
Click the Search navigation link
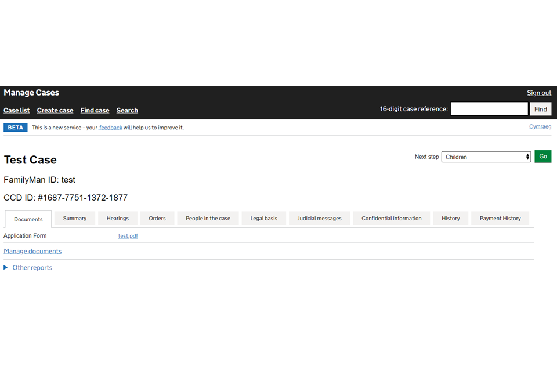127,111
